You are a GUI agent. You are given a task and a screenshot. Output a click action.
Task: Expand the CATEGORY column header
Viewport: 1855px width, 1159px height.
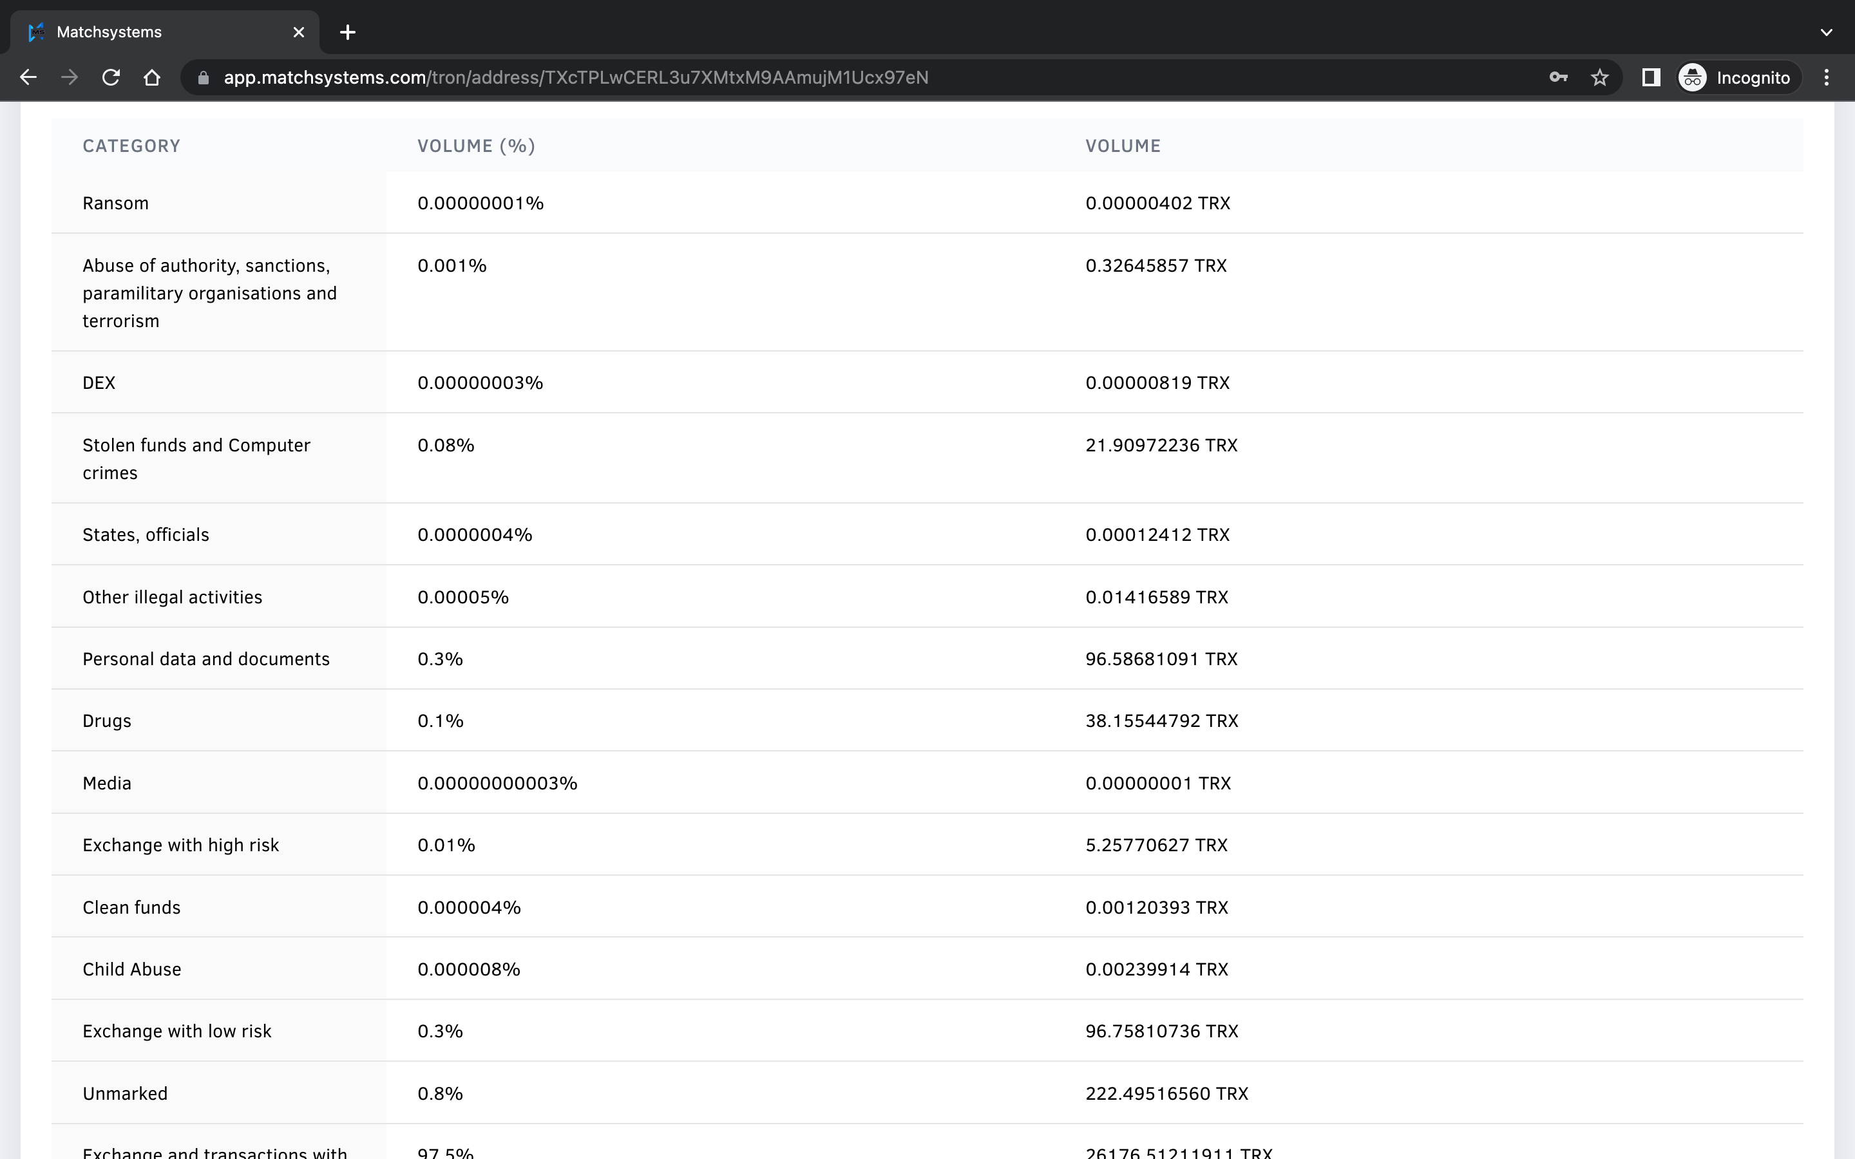(x=131, y=146)
